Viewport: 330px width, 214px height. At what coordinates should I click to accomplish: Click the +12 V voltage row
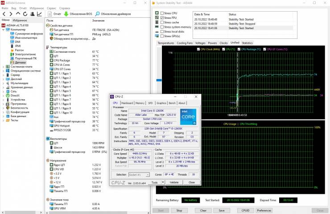76,182
